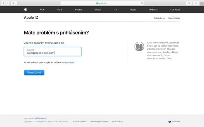Click the green lock Apple Inc. address bar
The height and width of the screenshot is (127, 204).
click(102, 3)
